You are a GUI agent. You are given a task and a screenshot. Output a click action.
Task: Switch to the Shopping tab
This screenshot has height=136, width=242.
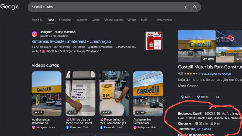(x=65, y=20)
